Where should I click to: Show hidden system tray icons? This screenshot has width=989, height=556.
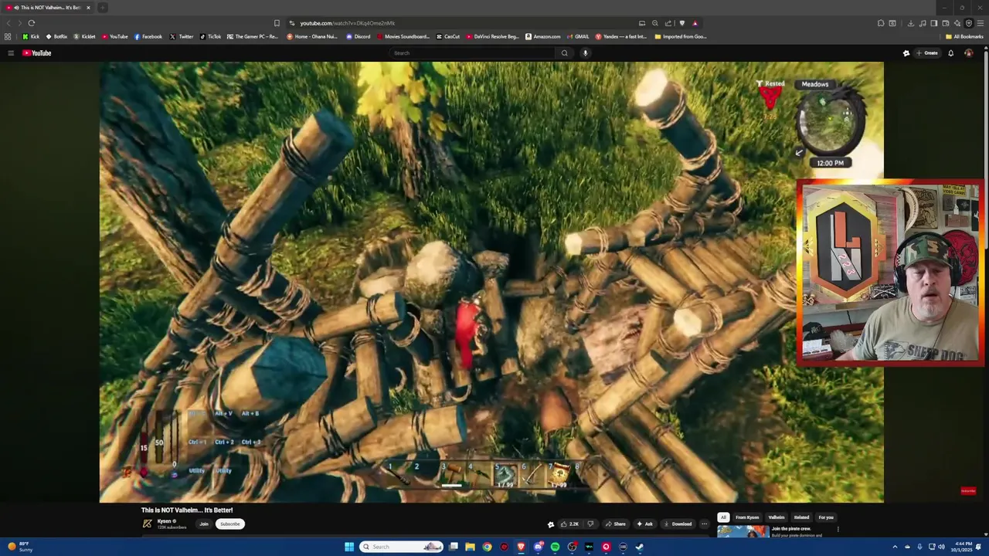(895, 547)
